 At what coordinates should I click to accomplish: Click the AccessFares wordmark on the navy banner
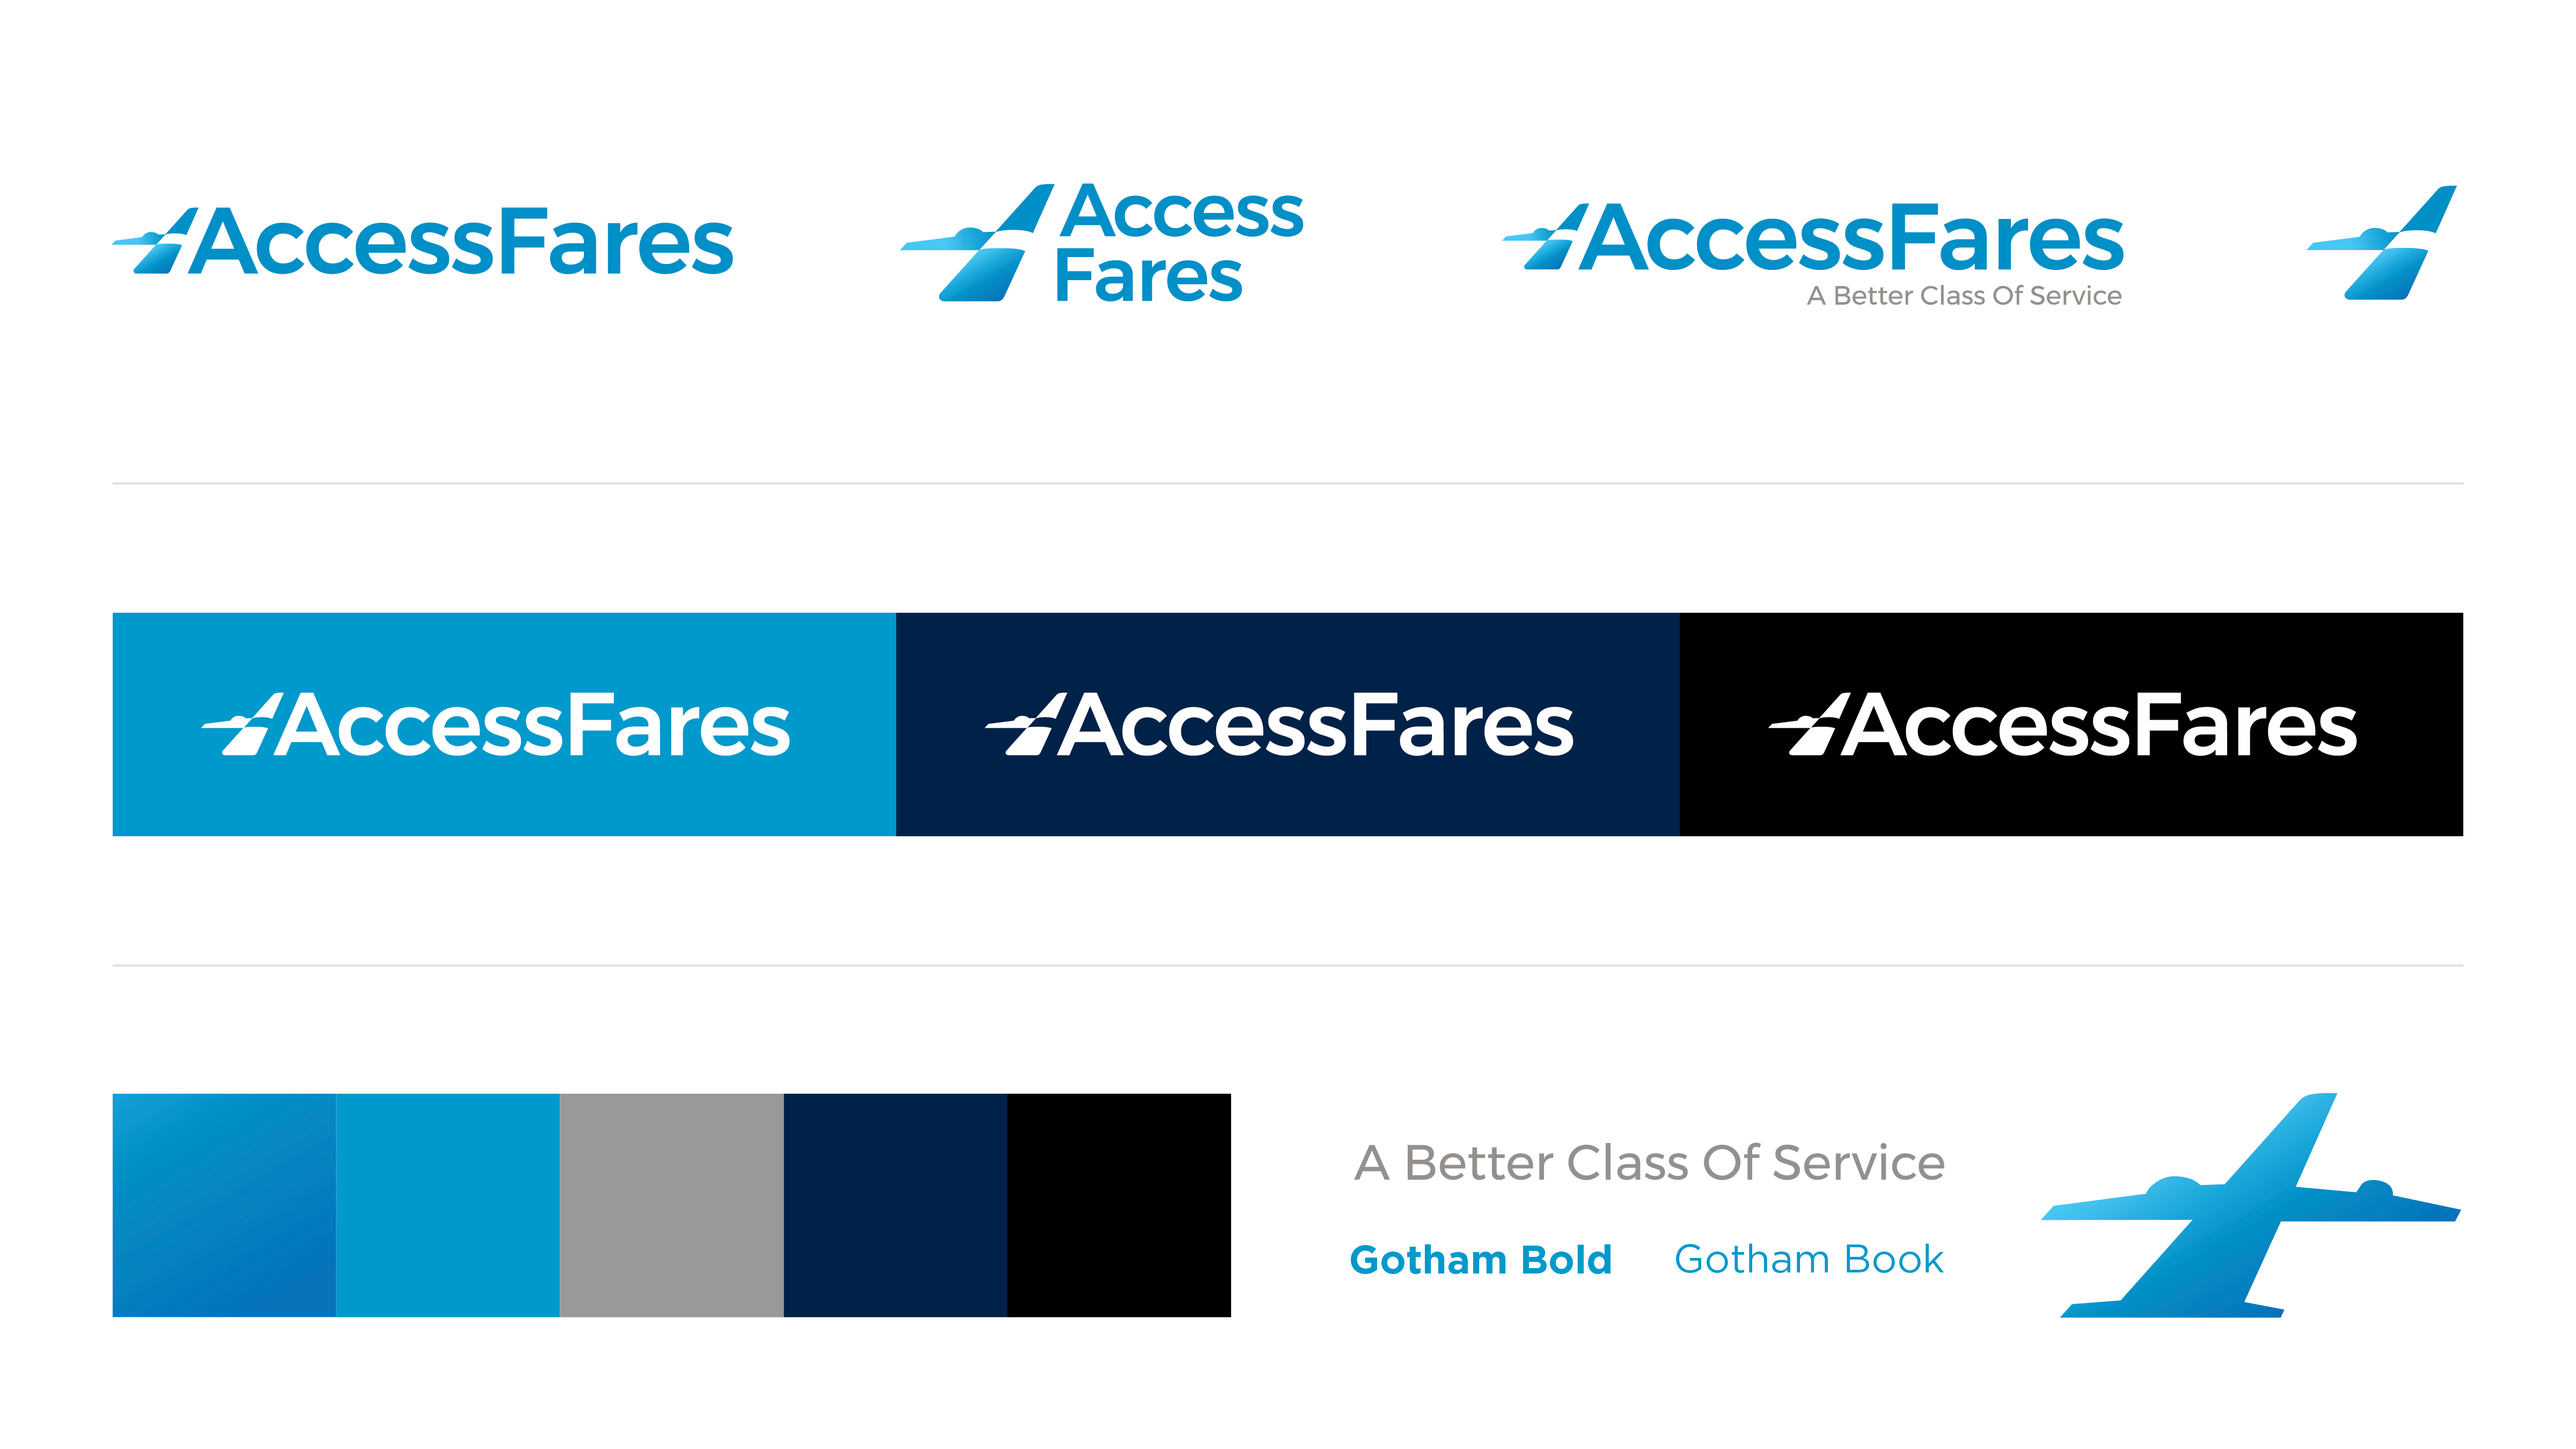click(1315, 725)
